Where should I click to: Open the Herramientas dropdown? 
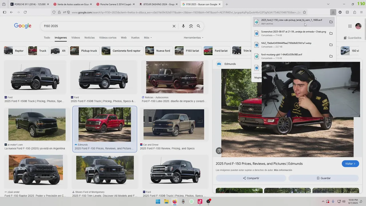point(194,37)
